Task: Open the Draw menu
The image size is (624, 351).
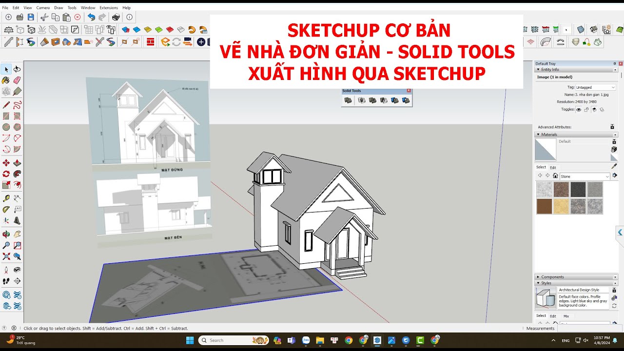Action: 58,8
